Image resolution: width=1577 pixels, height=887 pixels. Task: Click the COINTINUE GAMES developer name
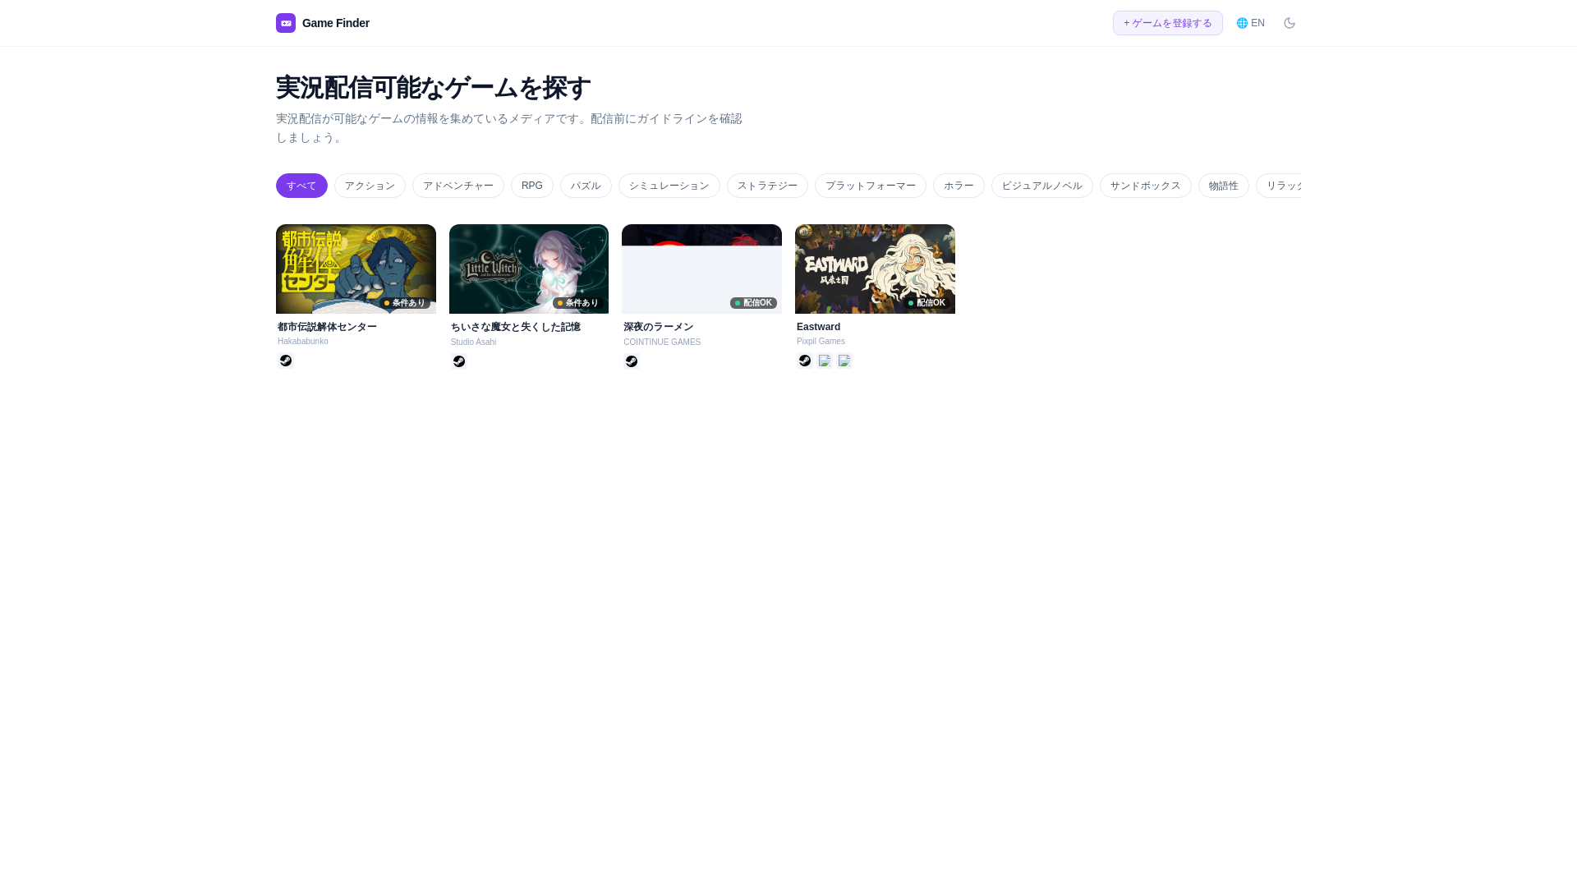tap(662, 342)
